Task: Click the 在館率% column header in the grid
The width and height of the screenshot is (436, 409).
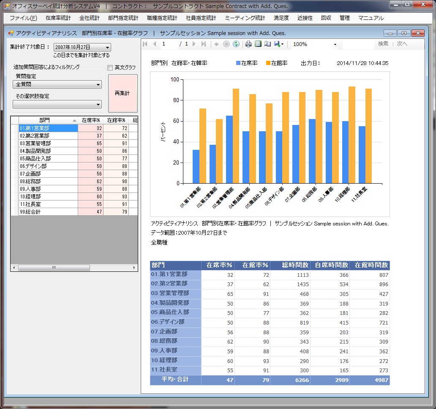Action: point(116,120)
